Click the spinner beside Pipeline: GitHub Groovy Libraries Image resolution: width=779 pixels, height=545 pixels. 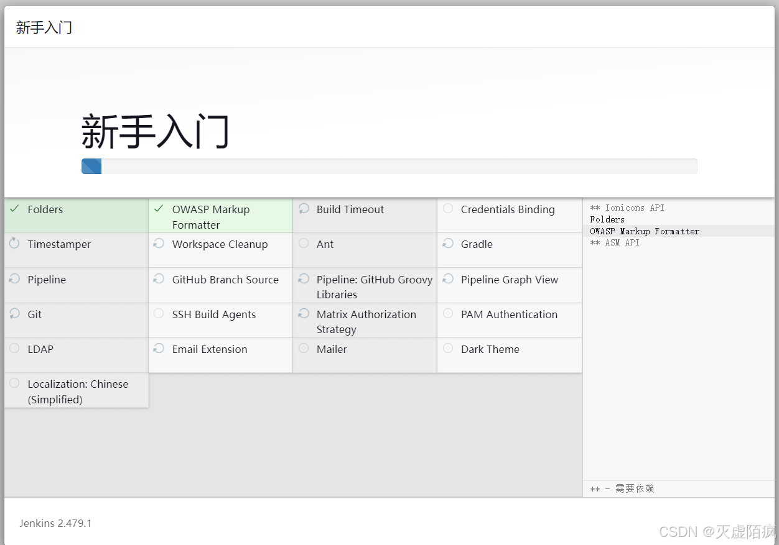pos(304,278)
